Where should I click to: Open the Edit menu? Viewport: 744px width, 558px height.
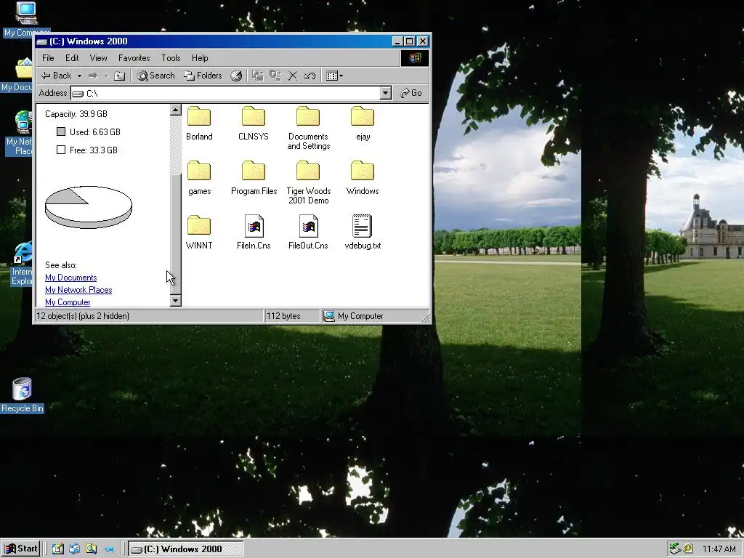72,58
